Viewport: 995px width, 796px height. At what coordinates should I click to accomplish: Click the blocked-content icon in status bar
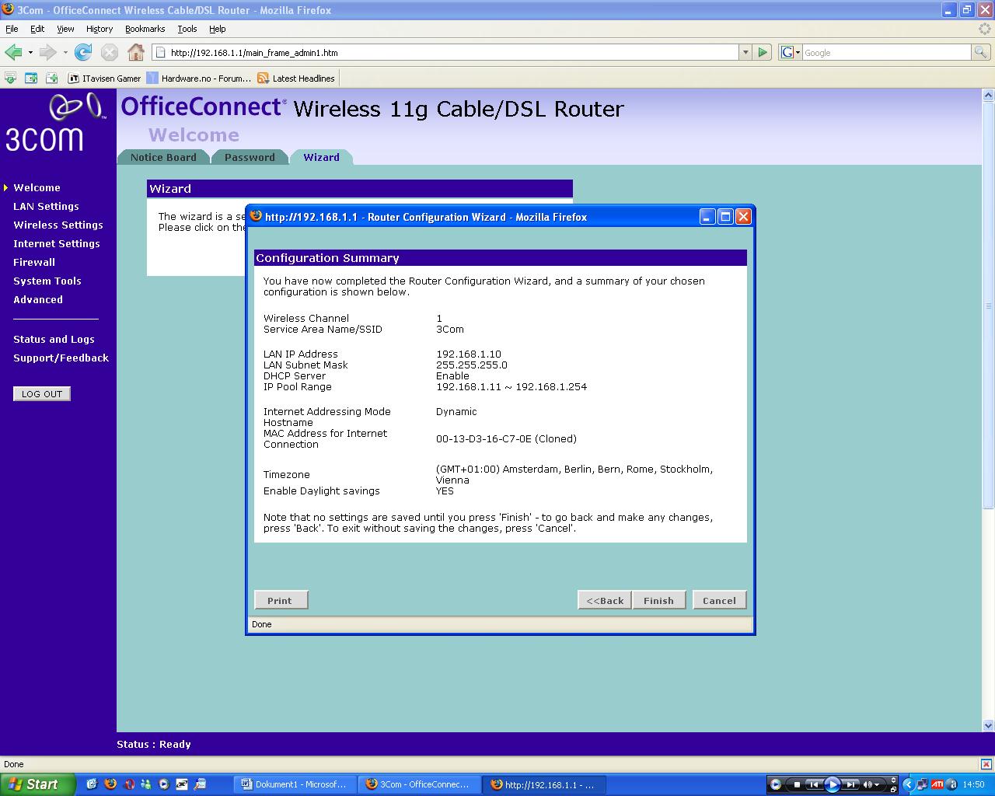point(985,764)
